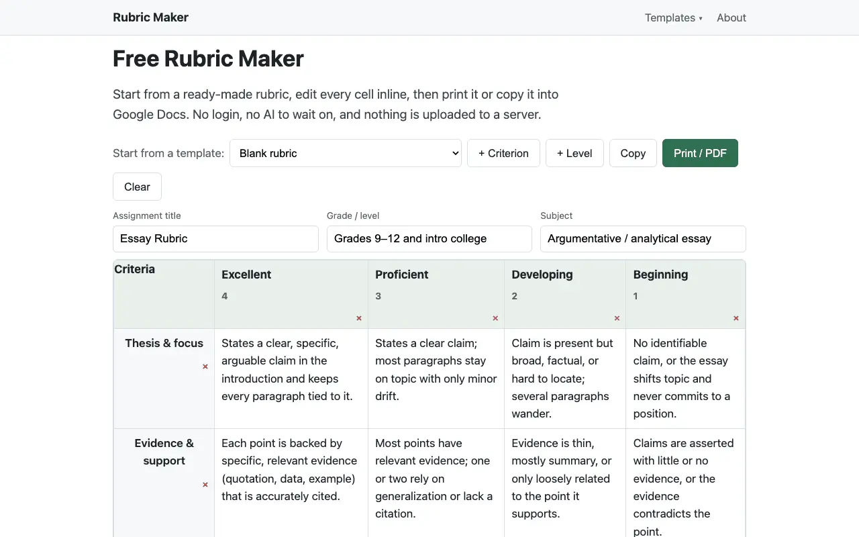Select the Beginning column heading text
The image size is (859, 537).
pyautogui.click(x=660, y=275)
